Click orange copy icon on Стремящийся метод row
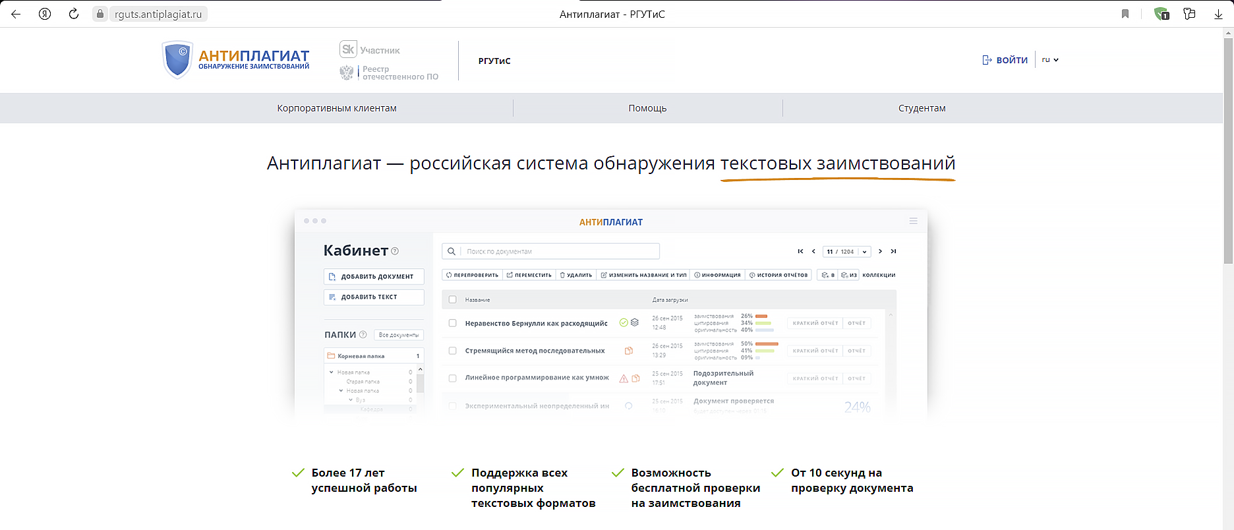This screenshot has width=1234, height=530. (x=629, y=351)
